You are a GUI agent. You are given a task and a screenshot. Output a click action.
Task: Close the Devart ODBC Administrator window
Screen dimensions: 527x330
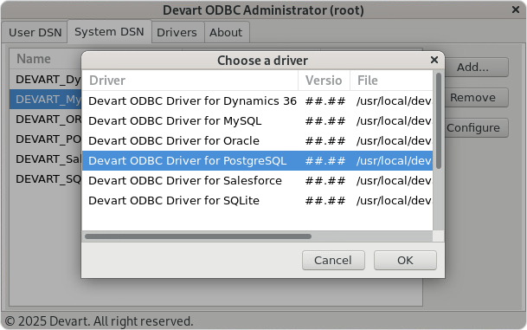(x=516, y=10)
